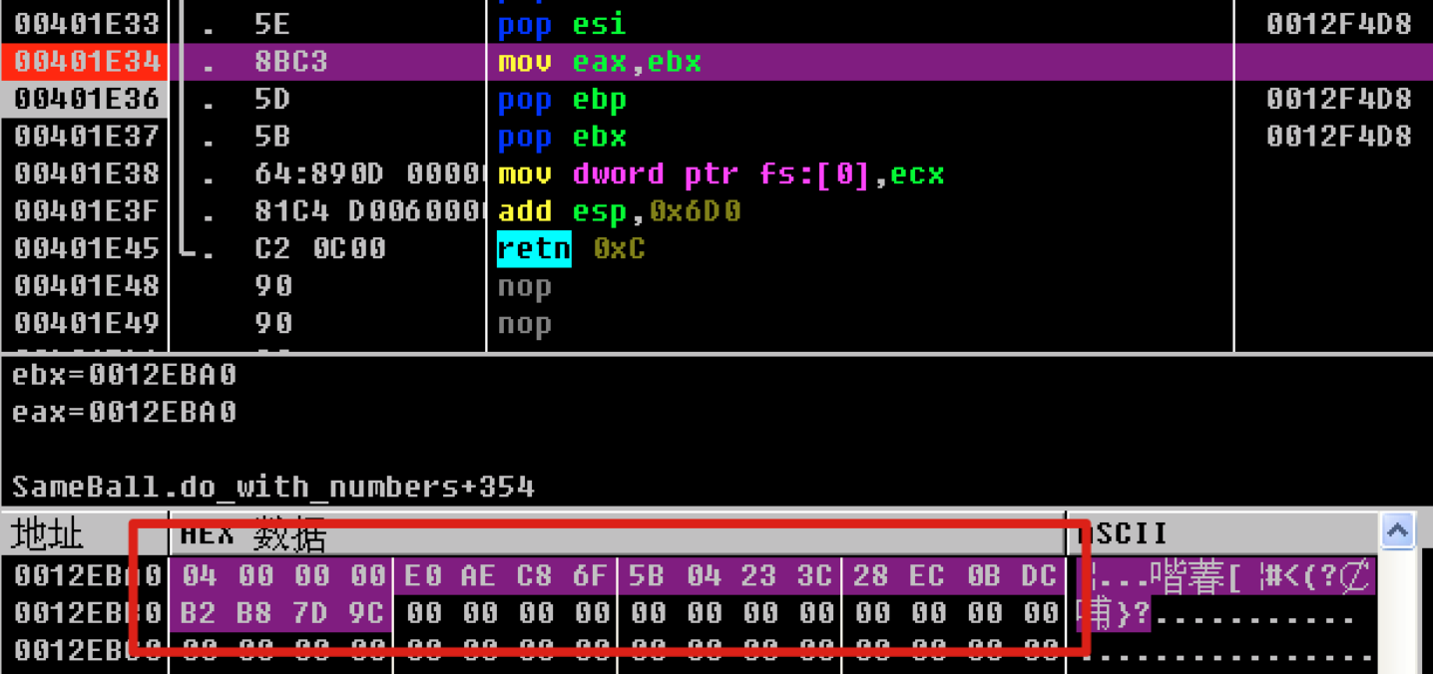This screenshot has width=1433, height=674.
Task: Select the pop esi instruction row
Action: (x=563, y=24)
